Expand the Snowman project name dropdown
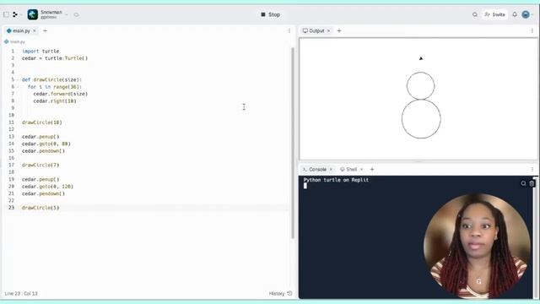 [67, 14]
